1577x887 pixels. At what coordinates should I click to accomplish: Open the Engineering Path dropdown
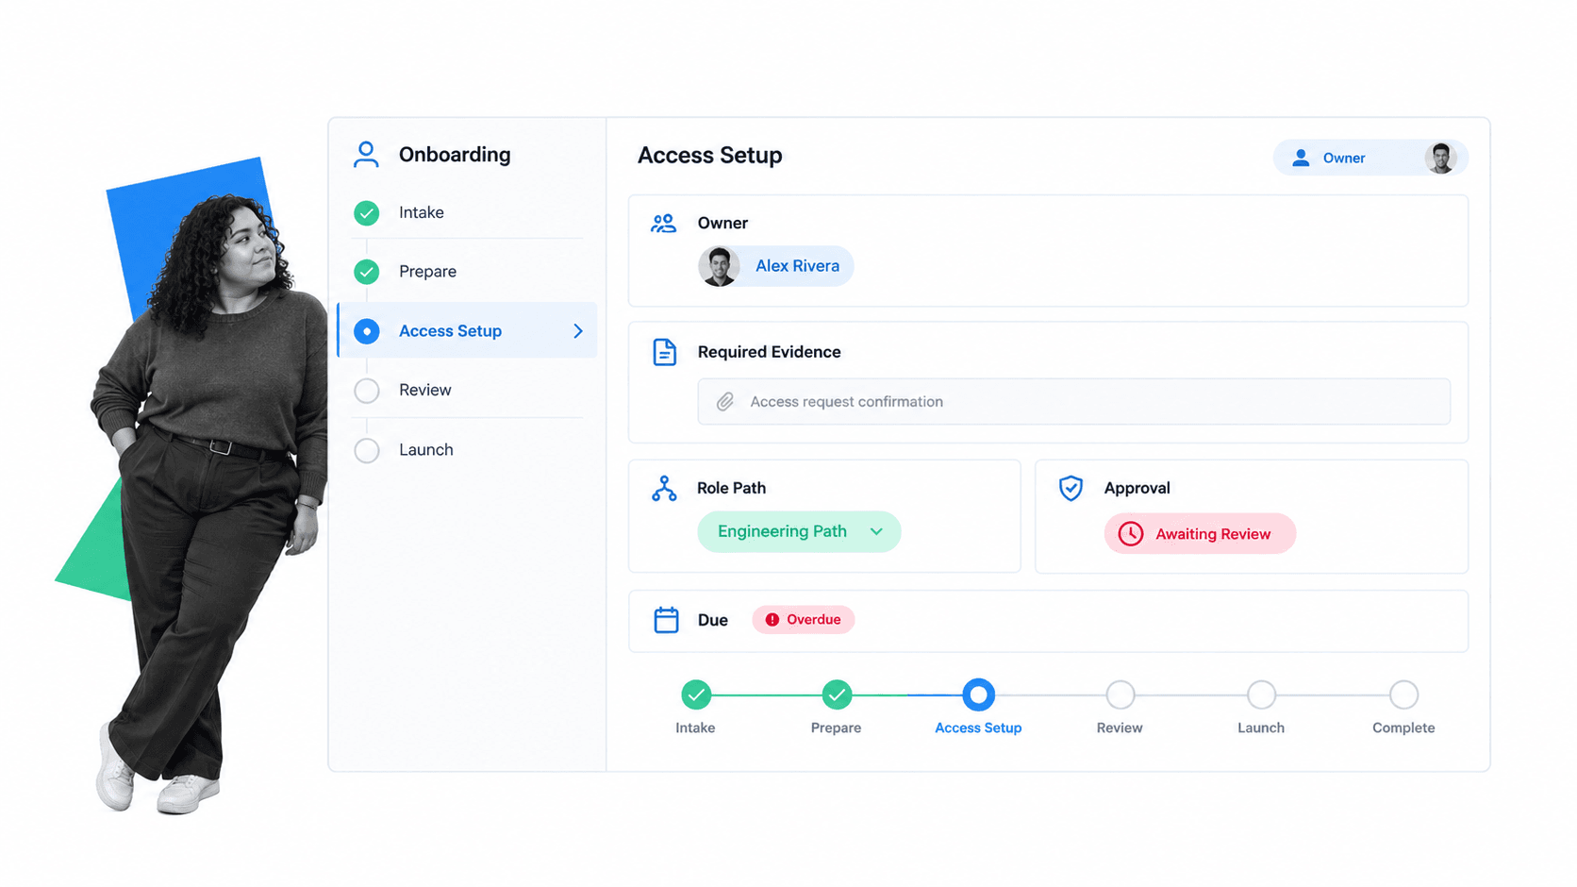tap(799, 532)
